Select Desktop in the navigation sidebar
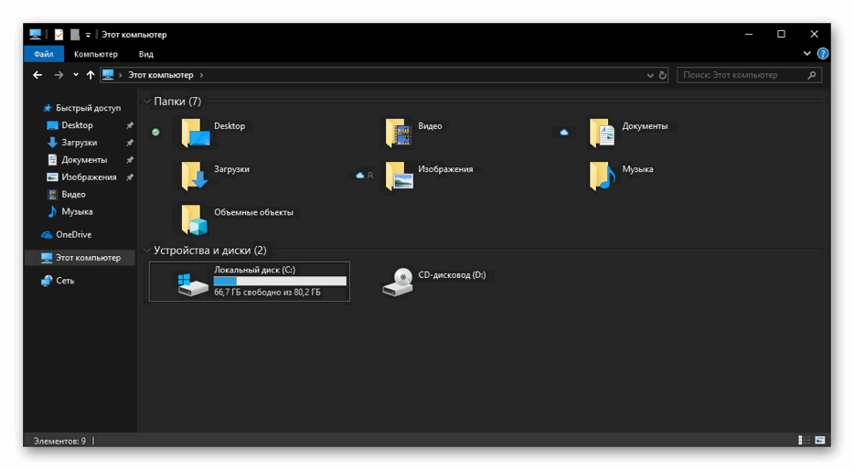854x470 pixels. [x=69, y=125]
